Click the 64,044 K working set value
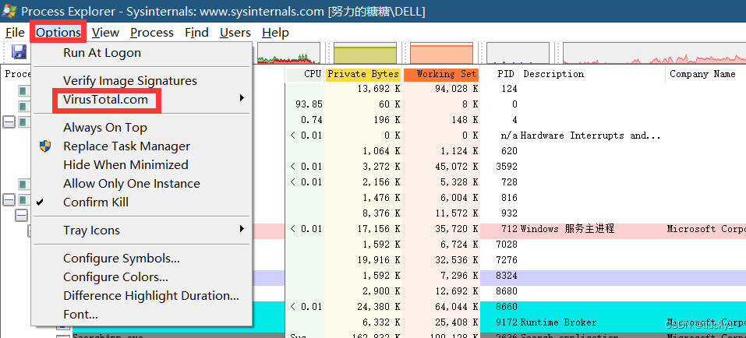Screen dimensions: 746x338 pyautogui.click(x=456, y=307)
